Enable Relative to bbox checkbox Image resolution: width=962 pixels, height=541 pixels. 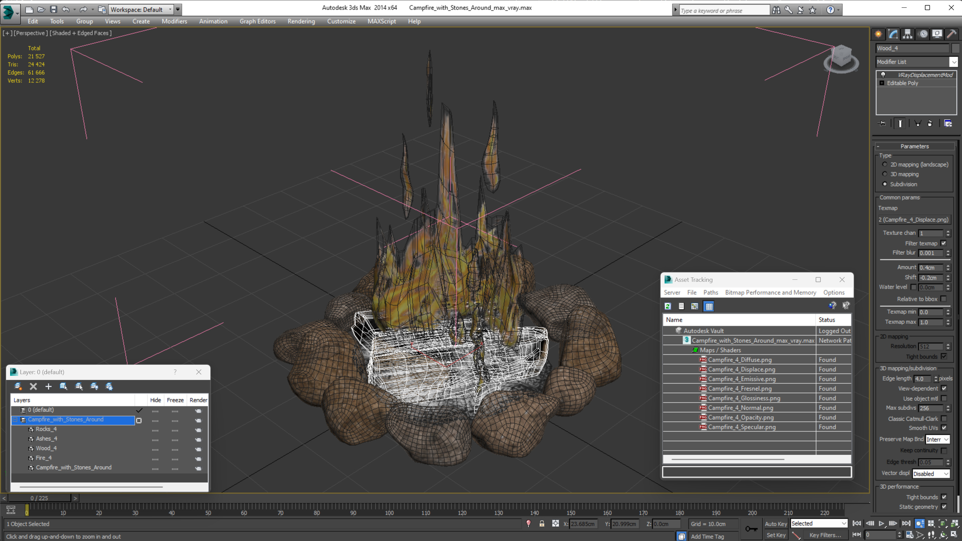pos(944,299)
